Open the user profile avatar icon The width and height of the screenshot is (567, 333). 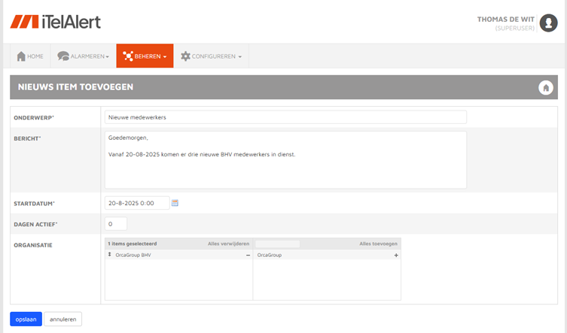pos(548,23)
